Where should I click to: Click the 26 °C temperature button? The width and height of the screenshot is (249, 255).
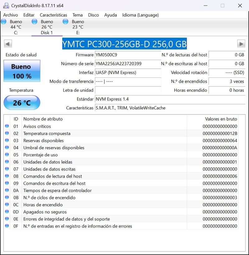(22, 103)
